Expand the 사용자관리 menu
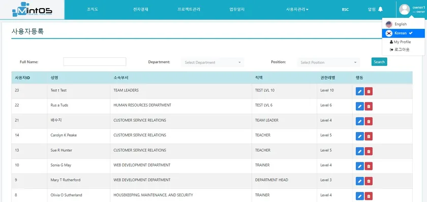Screen dimensions: 427x202 point(297,10)
